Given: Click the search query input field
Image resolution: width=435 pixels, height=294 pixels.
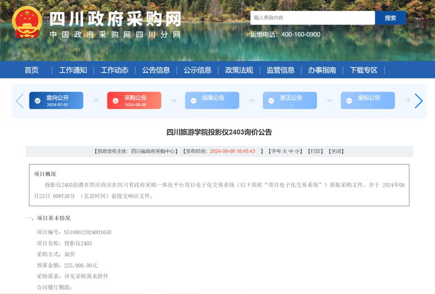Looking at the screenshot, I should tap(313, 18).
